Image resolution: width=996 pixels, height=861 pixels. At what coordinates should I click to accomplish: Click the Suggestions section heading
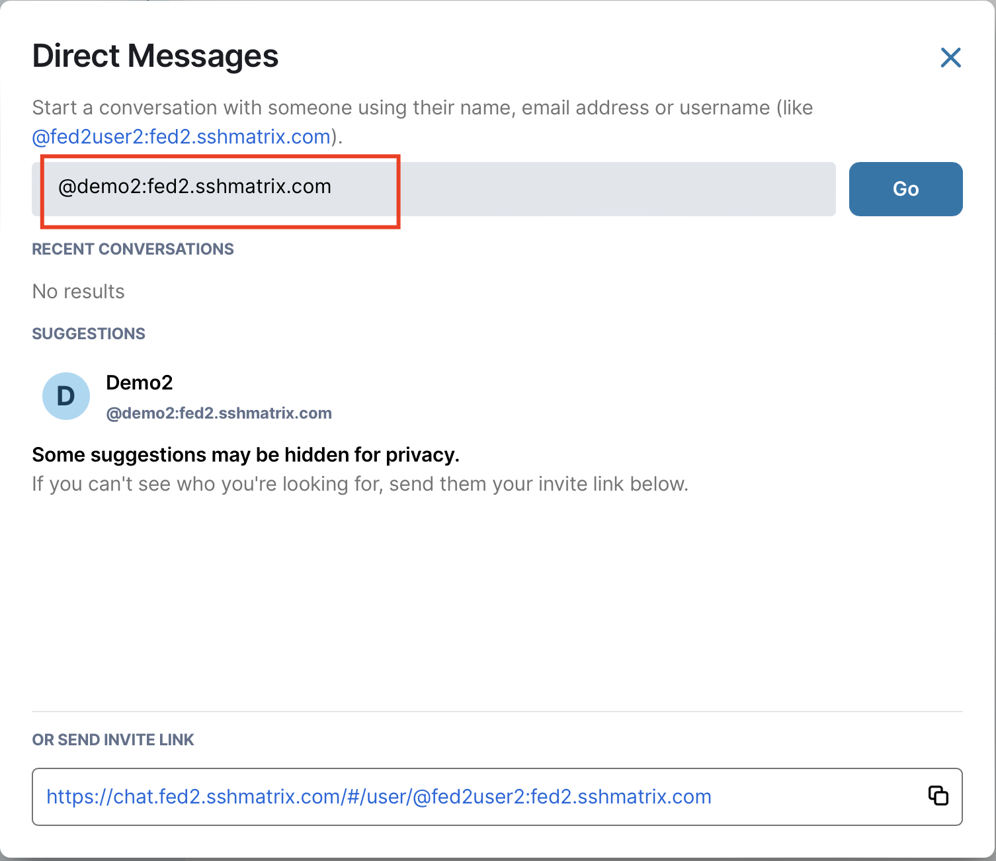89,334
